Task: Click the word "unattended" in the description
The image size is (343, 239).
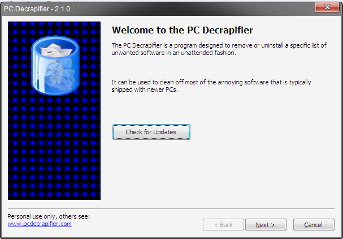Action: click(x=197, y=53)
